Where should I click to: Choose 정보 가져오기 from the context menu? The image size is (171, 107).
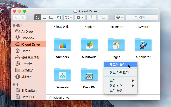coord(121,72)
